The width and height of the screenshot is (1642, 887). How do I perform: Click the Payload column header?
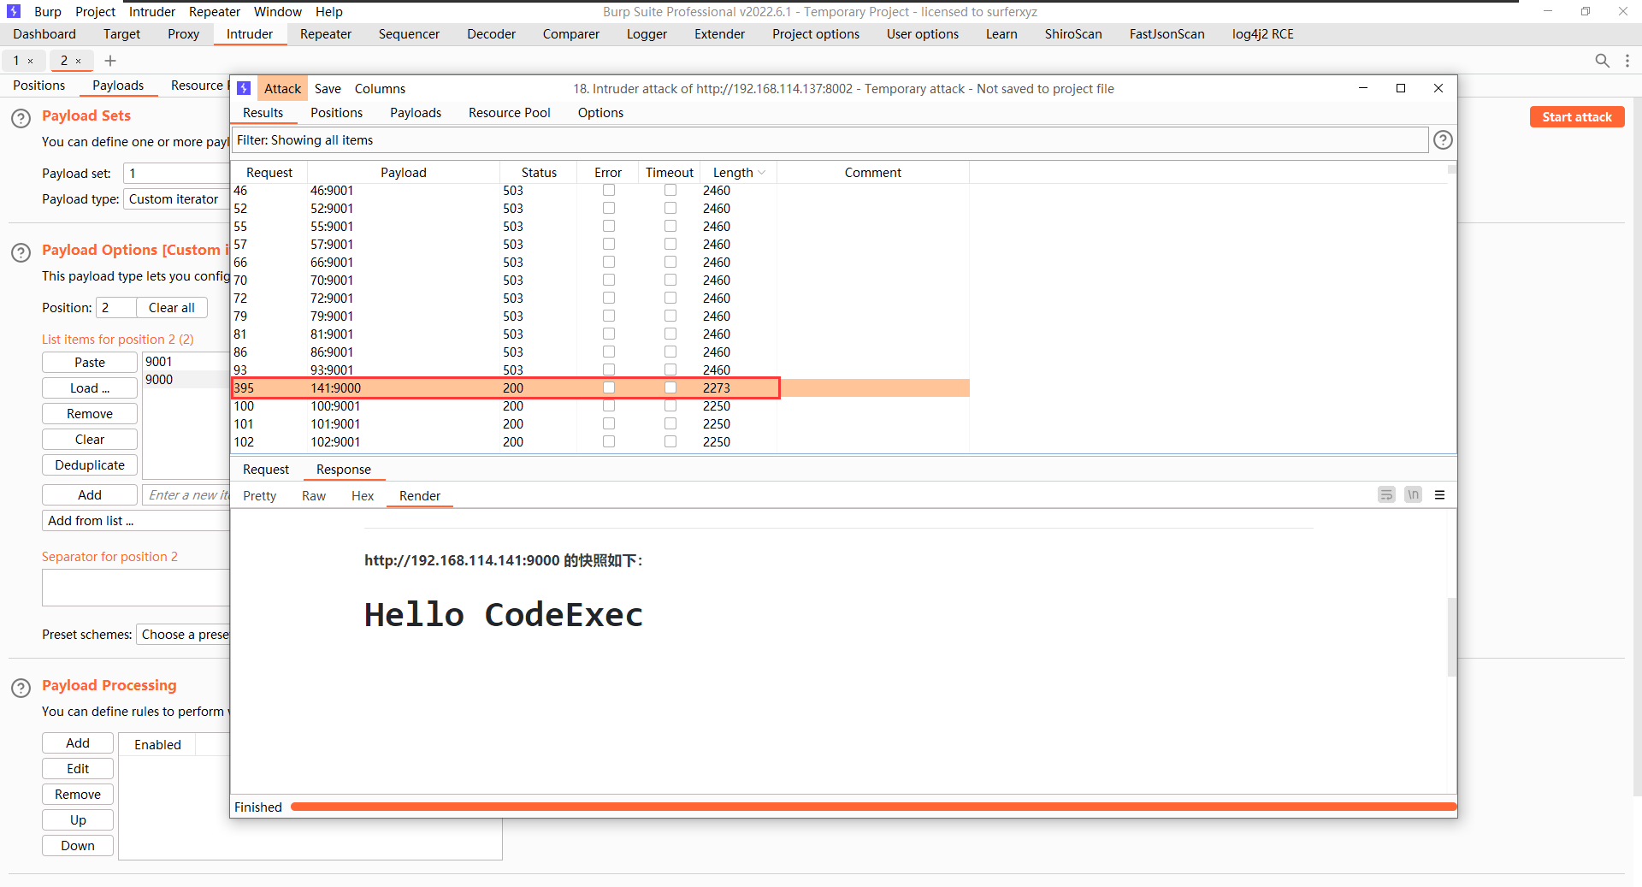click(x=403, y=173)
